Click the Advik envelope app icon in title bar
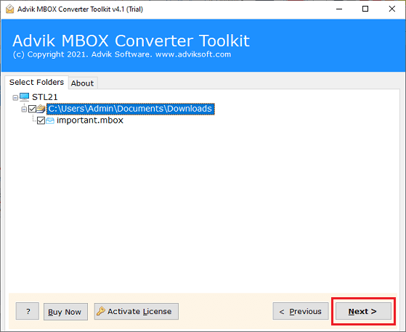 pos(10,9)
